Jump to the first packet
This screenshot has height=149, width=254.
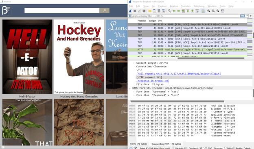click(188, 11)
